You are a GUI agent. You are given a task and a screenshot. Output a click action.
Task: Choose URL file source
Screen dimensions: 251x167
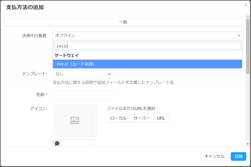tap(161, 118)
